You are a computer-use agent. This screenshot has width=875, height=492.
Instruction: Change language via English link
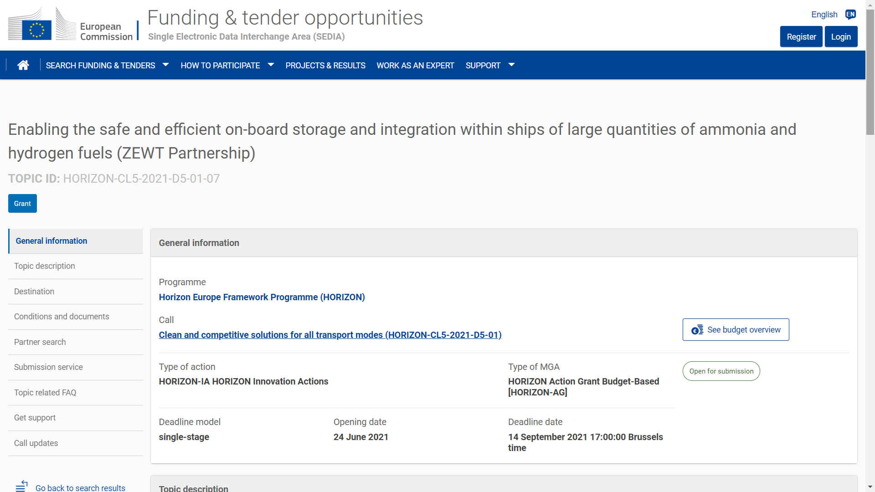pos(824,15)
